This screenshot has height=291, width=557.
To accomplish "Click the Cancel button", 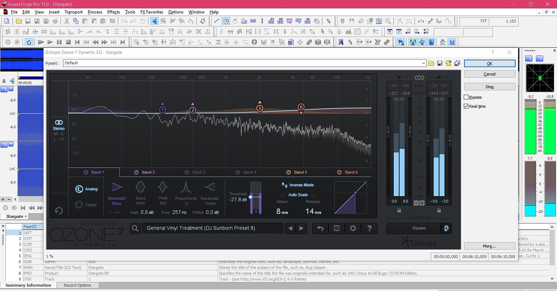I will click(489, 74).
